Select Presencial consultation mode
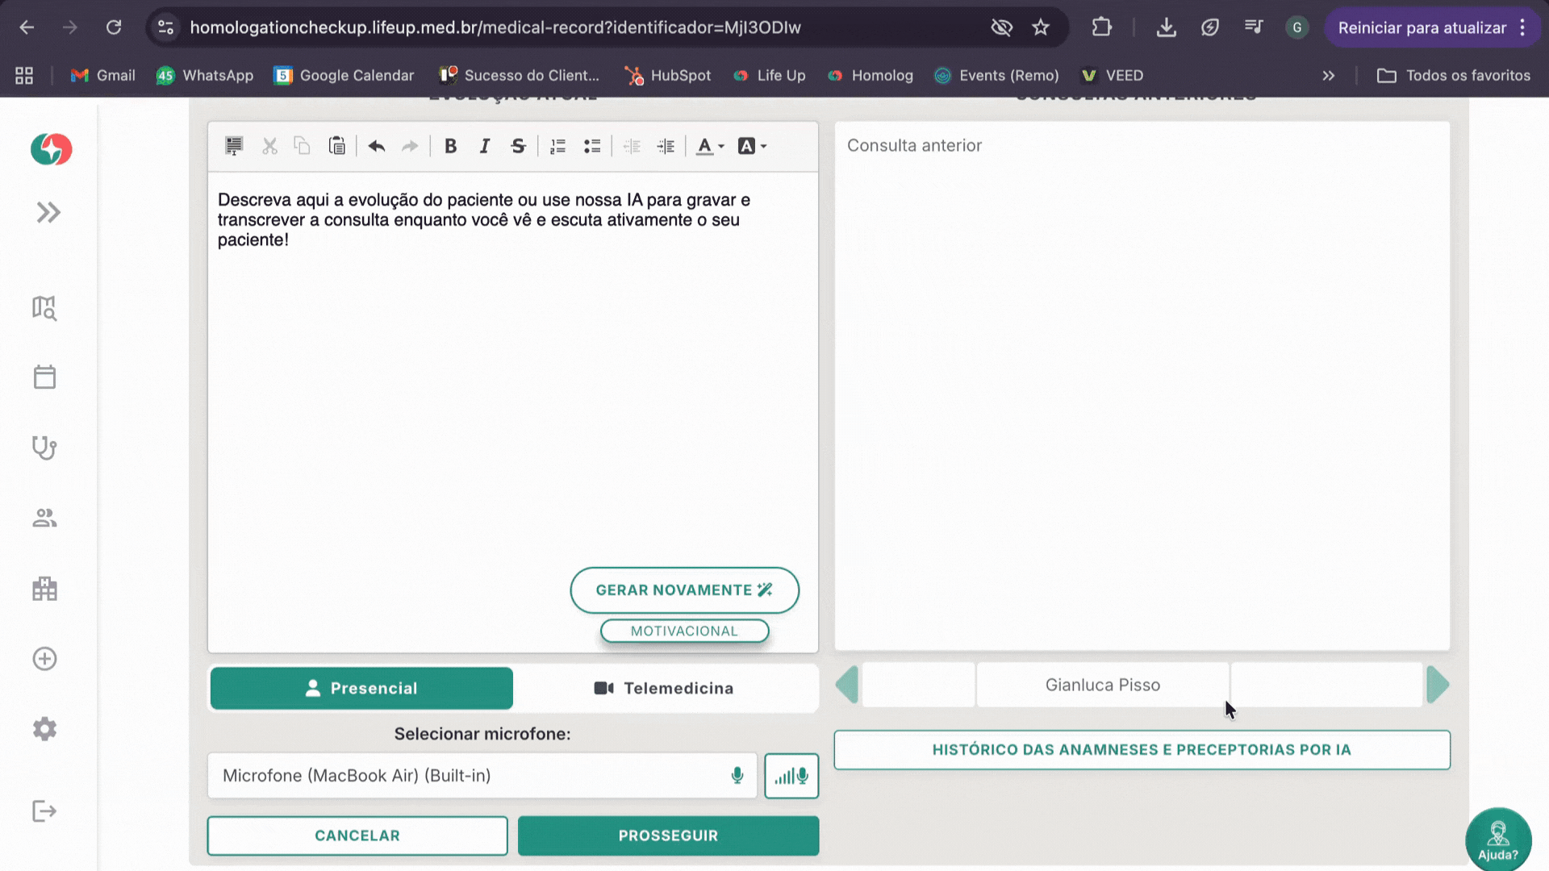The image size is (1549, 871). coord(361,688)
